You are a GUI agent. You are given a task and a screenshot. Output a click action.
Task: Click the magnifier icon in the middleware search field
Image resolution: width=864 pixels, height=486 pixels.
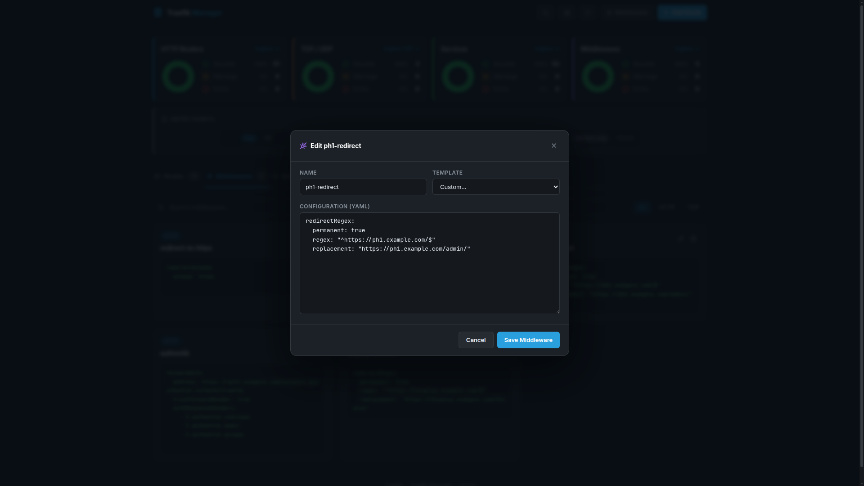click(x=162, y=207)
